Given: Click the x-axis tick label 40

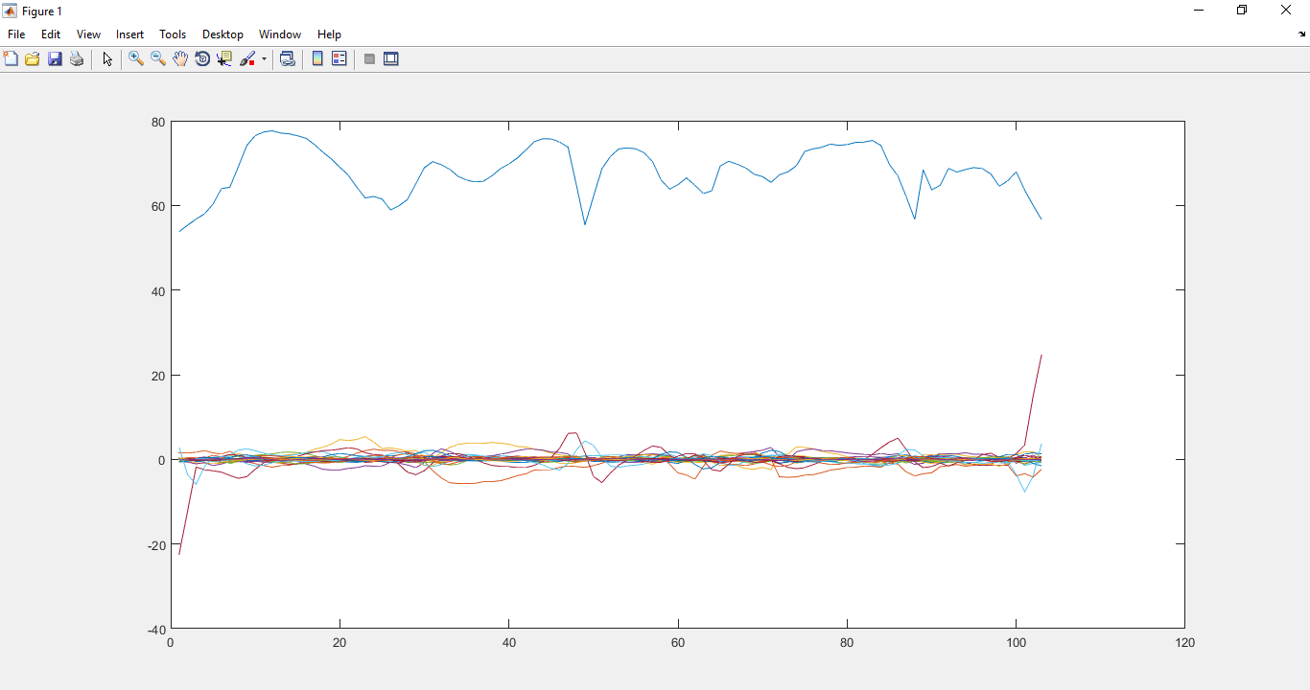Looking at the screenshot, I should click(509, 643).
